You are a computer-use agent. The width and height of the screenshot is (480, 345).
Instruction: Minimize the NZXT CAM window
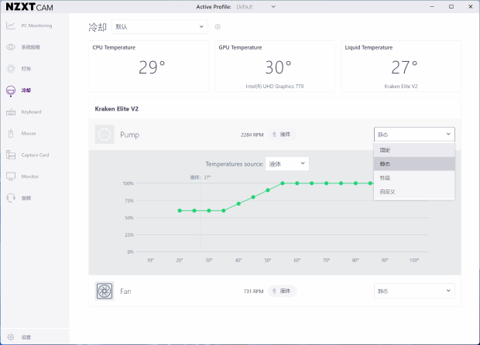click(x=432, y=6)
